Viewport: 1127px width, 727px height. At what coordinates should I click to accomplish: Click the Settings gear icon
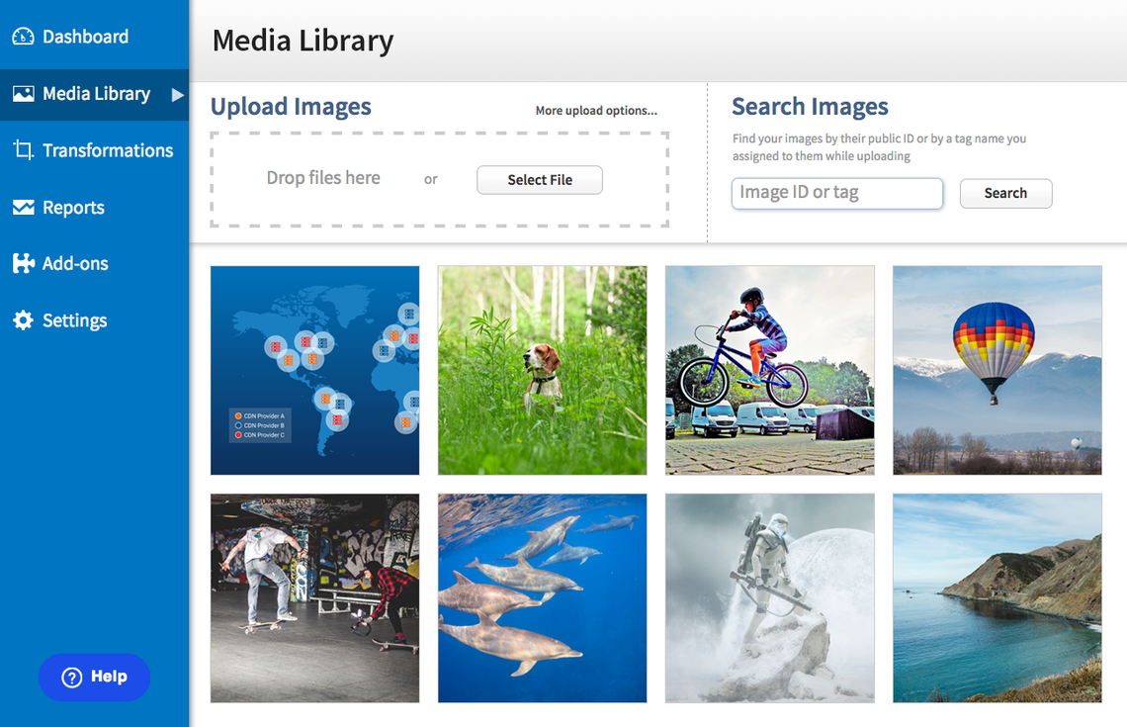coord(23,320)
